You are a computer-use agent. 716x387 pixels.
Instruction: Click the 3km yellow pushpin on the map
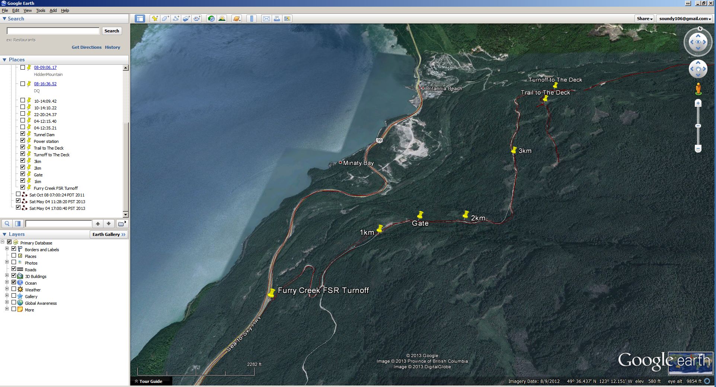tap(514, 150)
